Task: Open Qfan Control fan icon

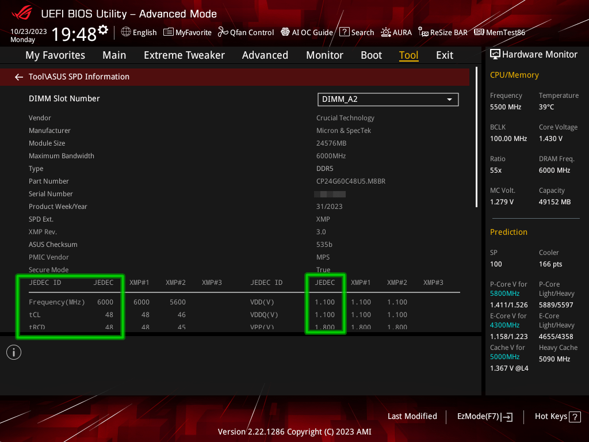Action: coord(223,32)
